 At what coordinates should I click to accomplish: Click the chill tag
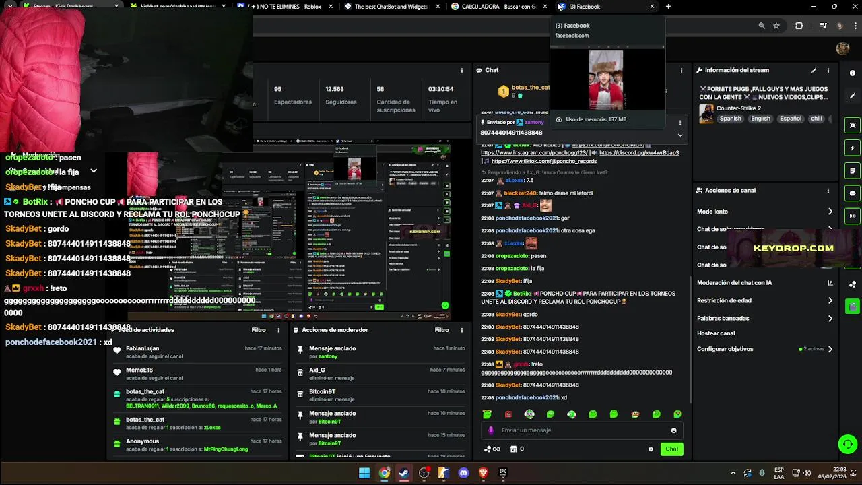pos(816,119)
